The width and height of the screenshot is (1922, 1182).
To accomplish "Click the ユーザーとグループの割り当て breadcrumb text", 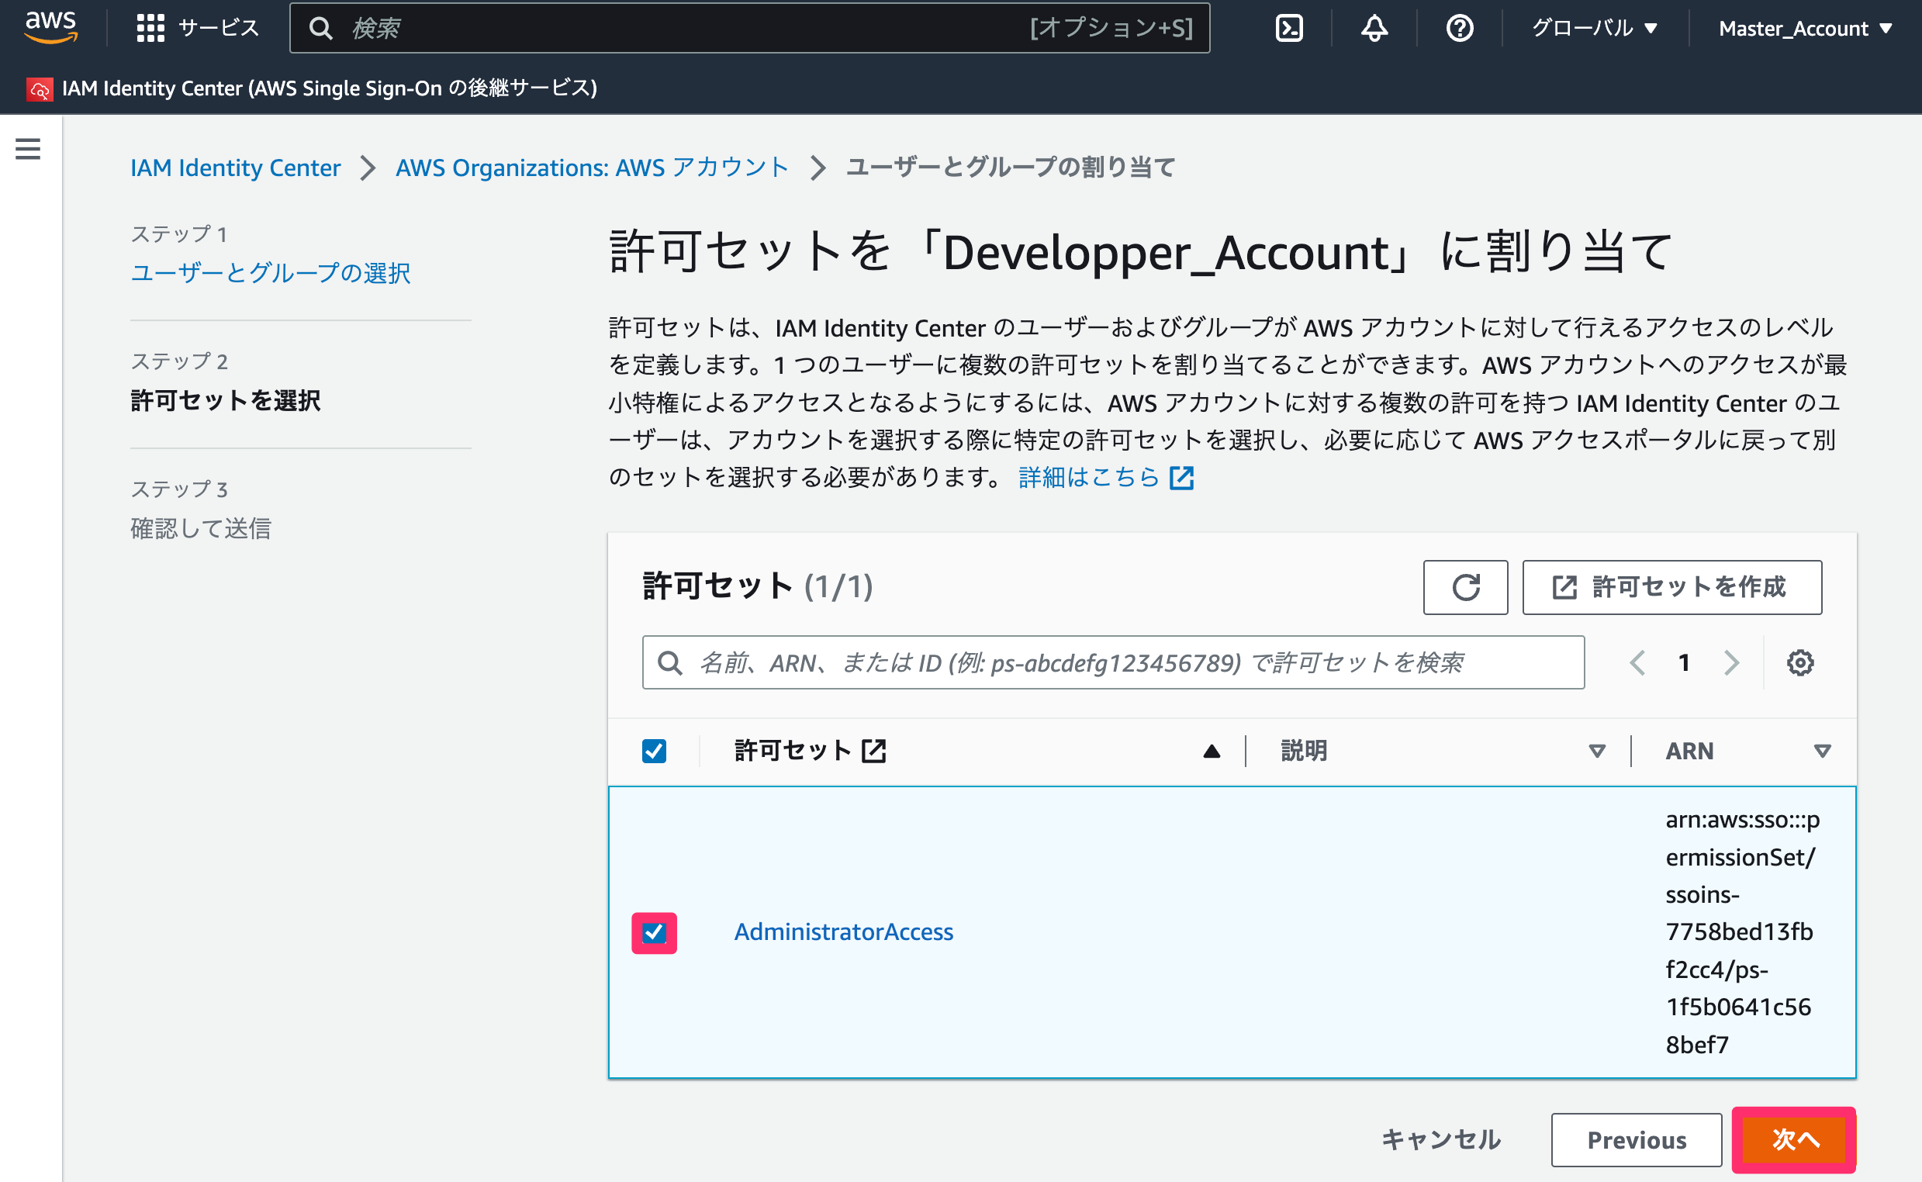I will click(x=1011, y=168).
